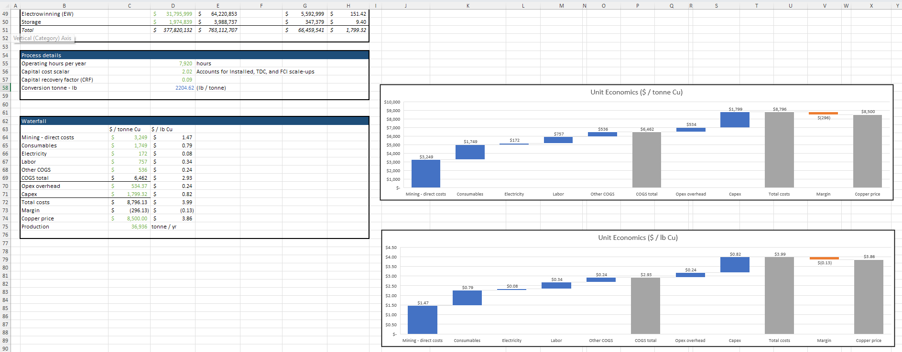Click the 'Electrowinning (EW)' cell

coord(64,14)
